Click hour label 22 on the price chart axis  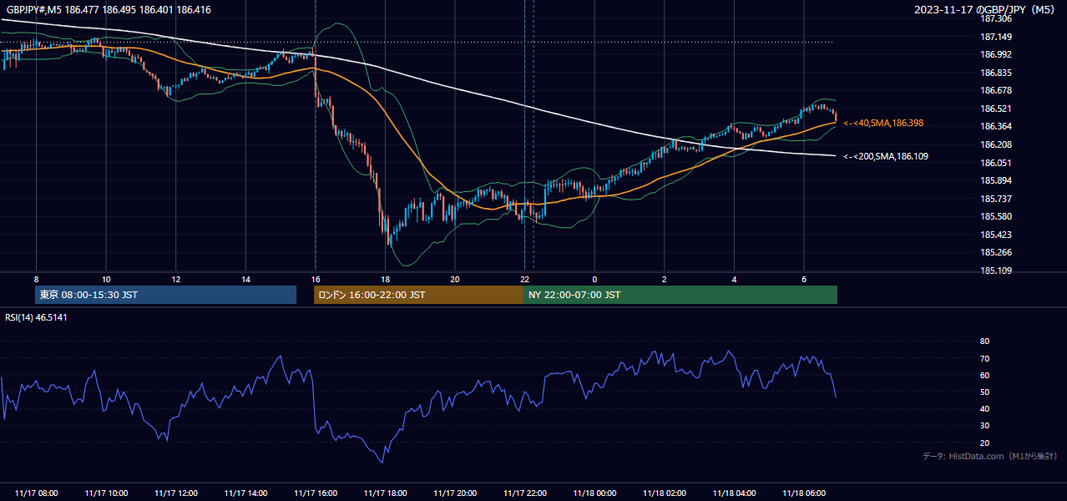tap(524, 279)
